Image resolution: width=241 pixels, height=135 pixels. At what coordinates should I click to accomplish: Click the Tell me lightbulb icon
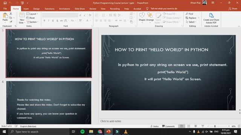(147, 9)
